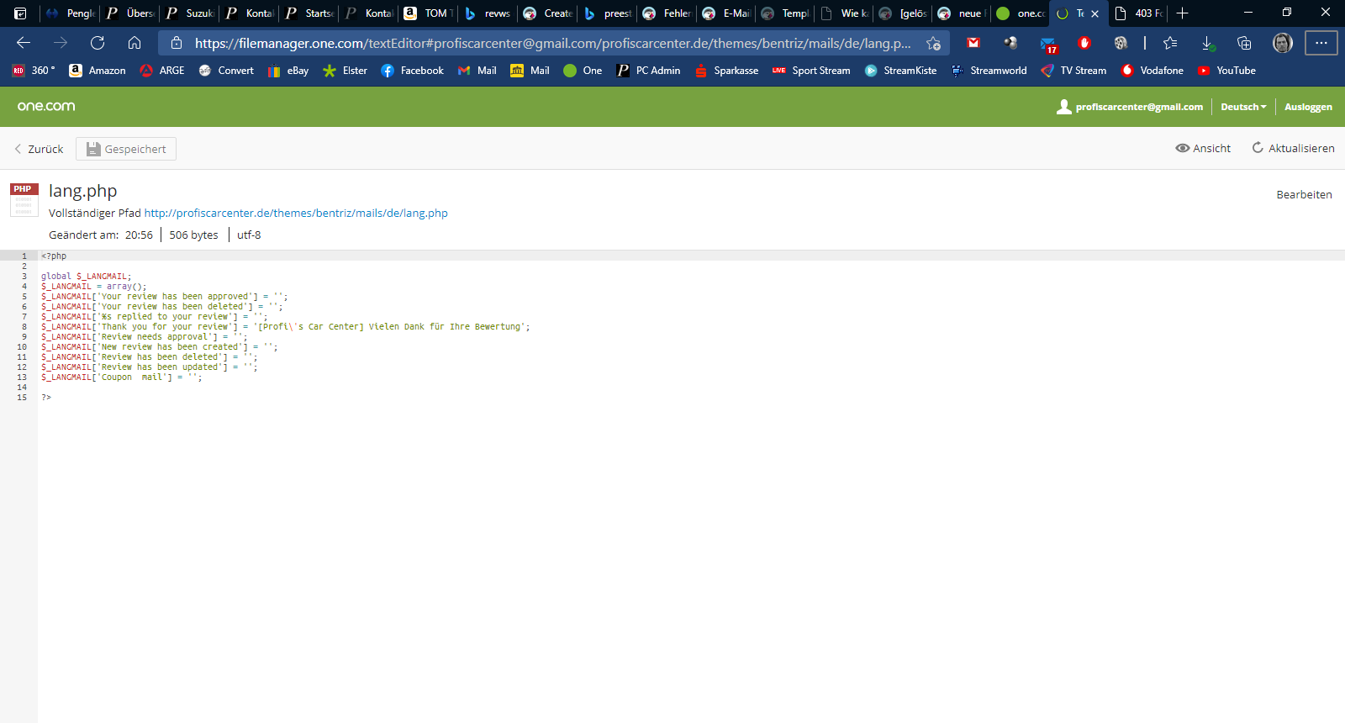Image resolution: width=1345 pixels, height=723 pixels.
Task: Open the YouTube bookmark
Action: 1226,71
